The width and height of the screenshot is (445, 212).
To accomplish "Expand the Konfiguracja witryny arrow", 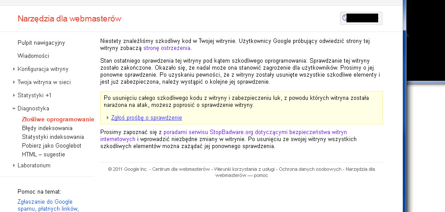I will pyautogui.click(x=14, y=69).
